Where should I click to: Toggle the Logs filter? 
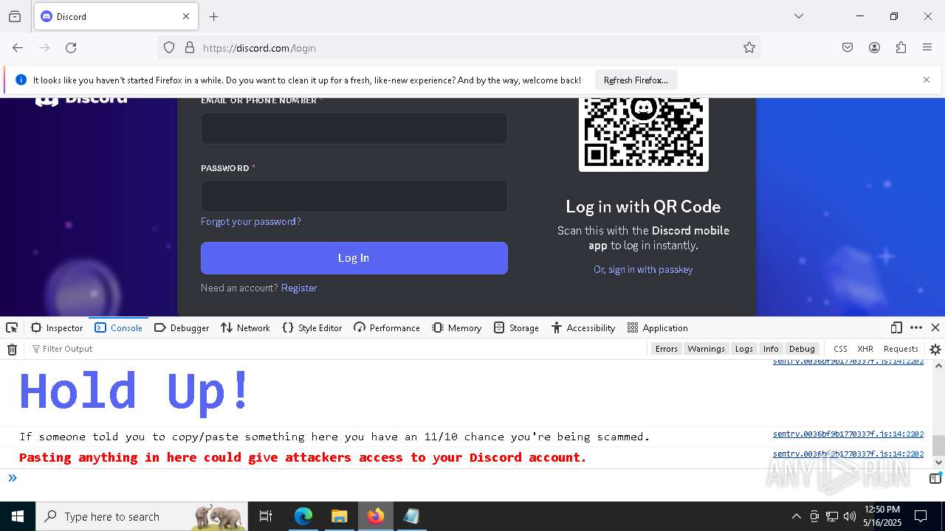(x=743, y=349)
